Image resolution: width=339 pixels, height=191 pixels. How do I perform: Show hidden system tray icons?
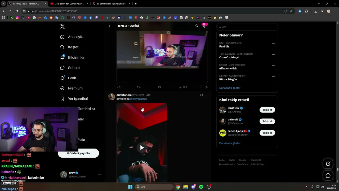307,187
